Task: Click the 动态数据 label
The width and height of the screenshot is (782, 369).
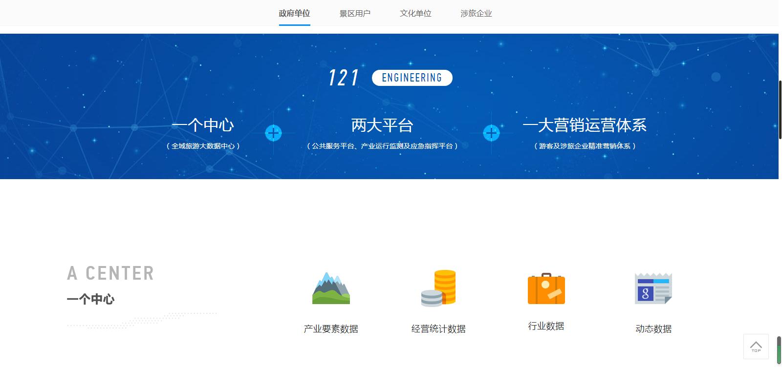Action: click(653, 329)
